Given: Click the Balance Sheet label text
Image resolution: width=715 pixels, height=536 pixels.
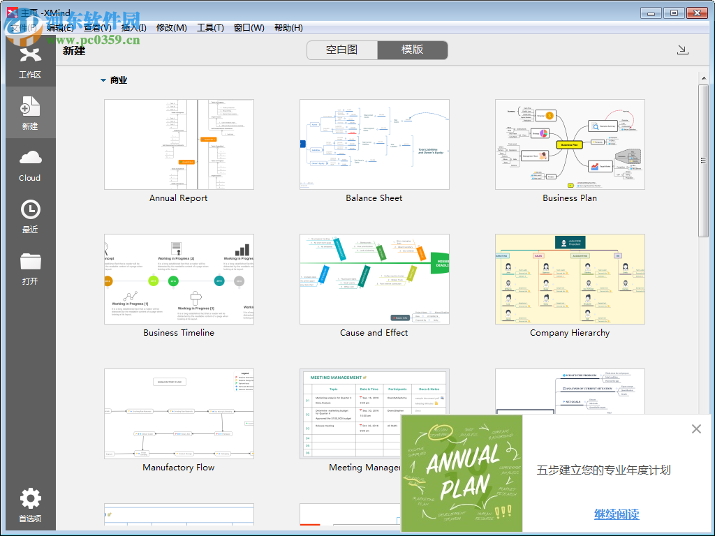Looking at the screenshot, I should point(374,198).
